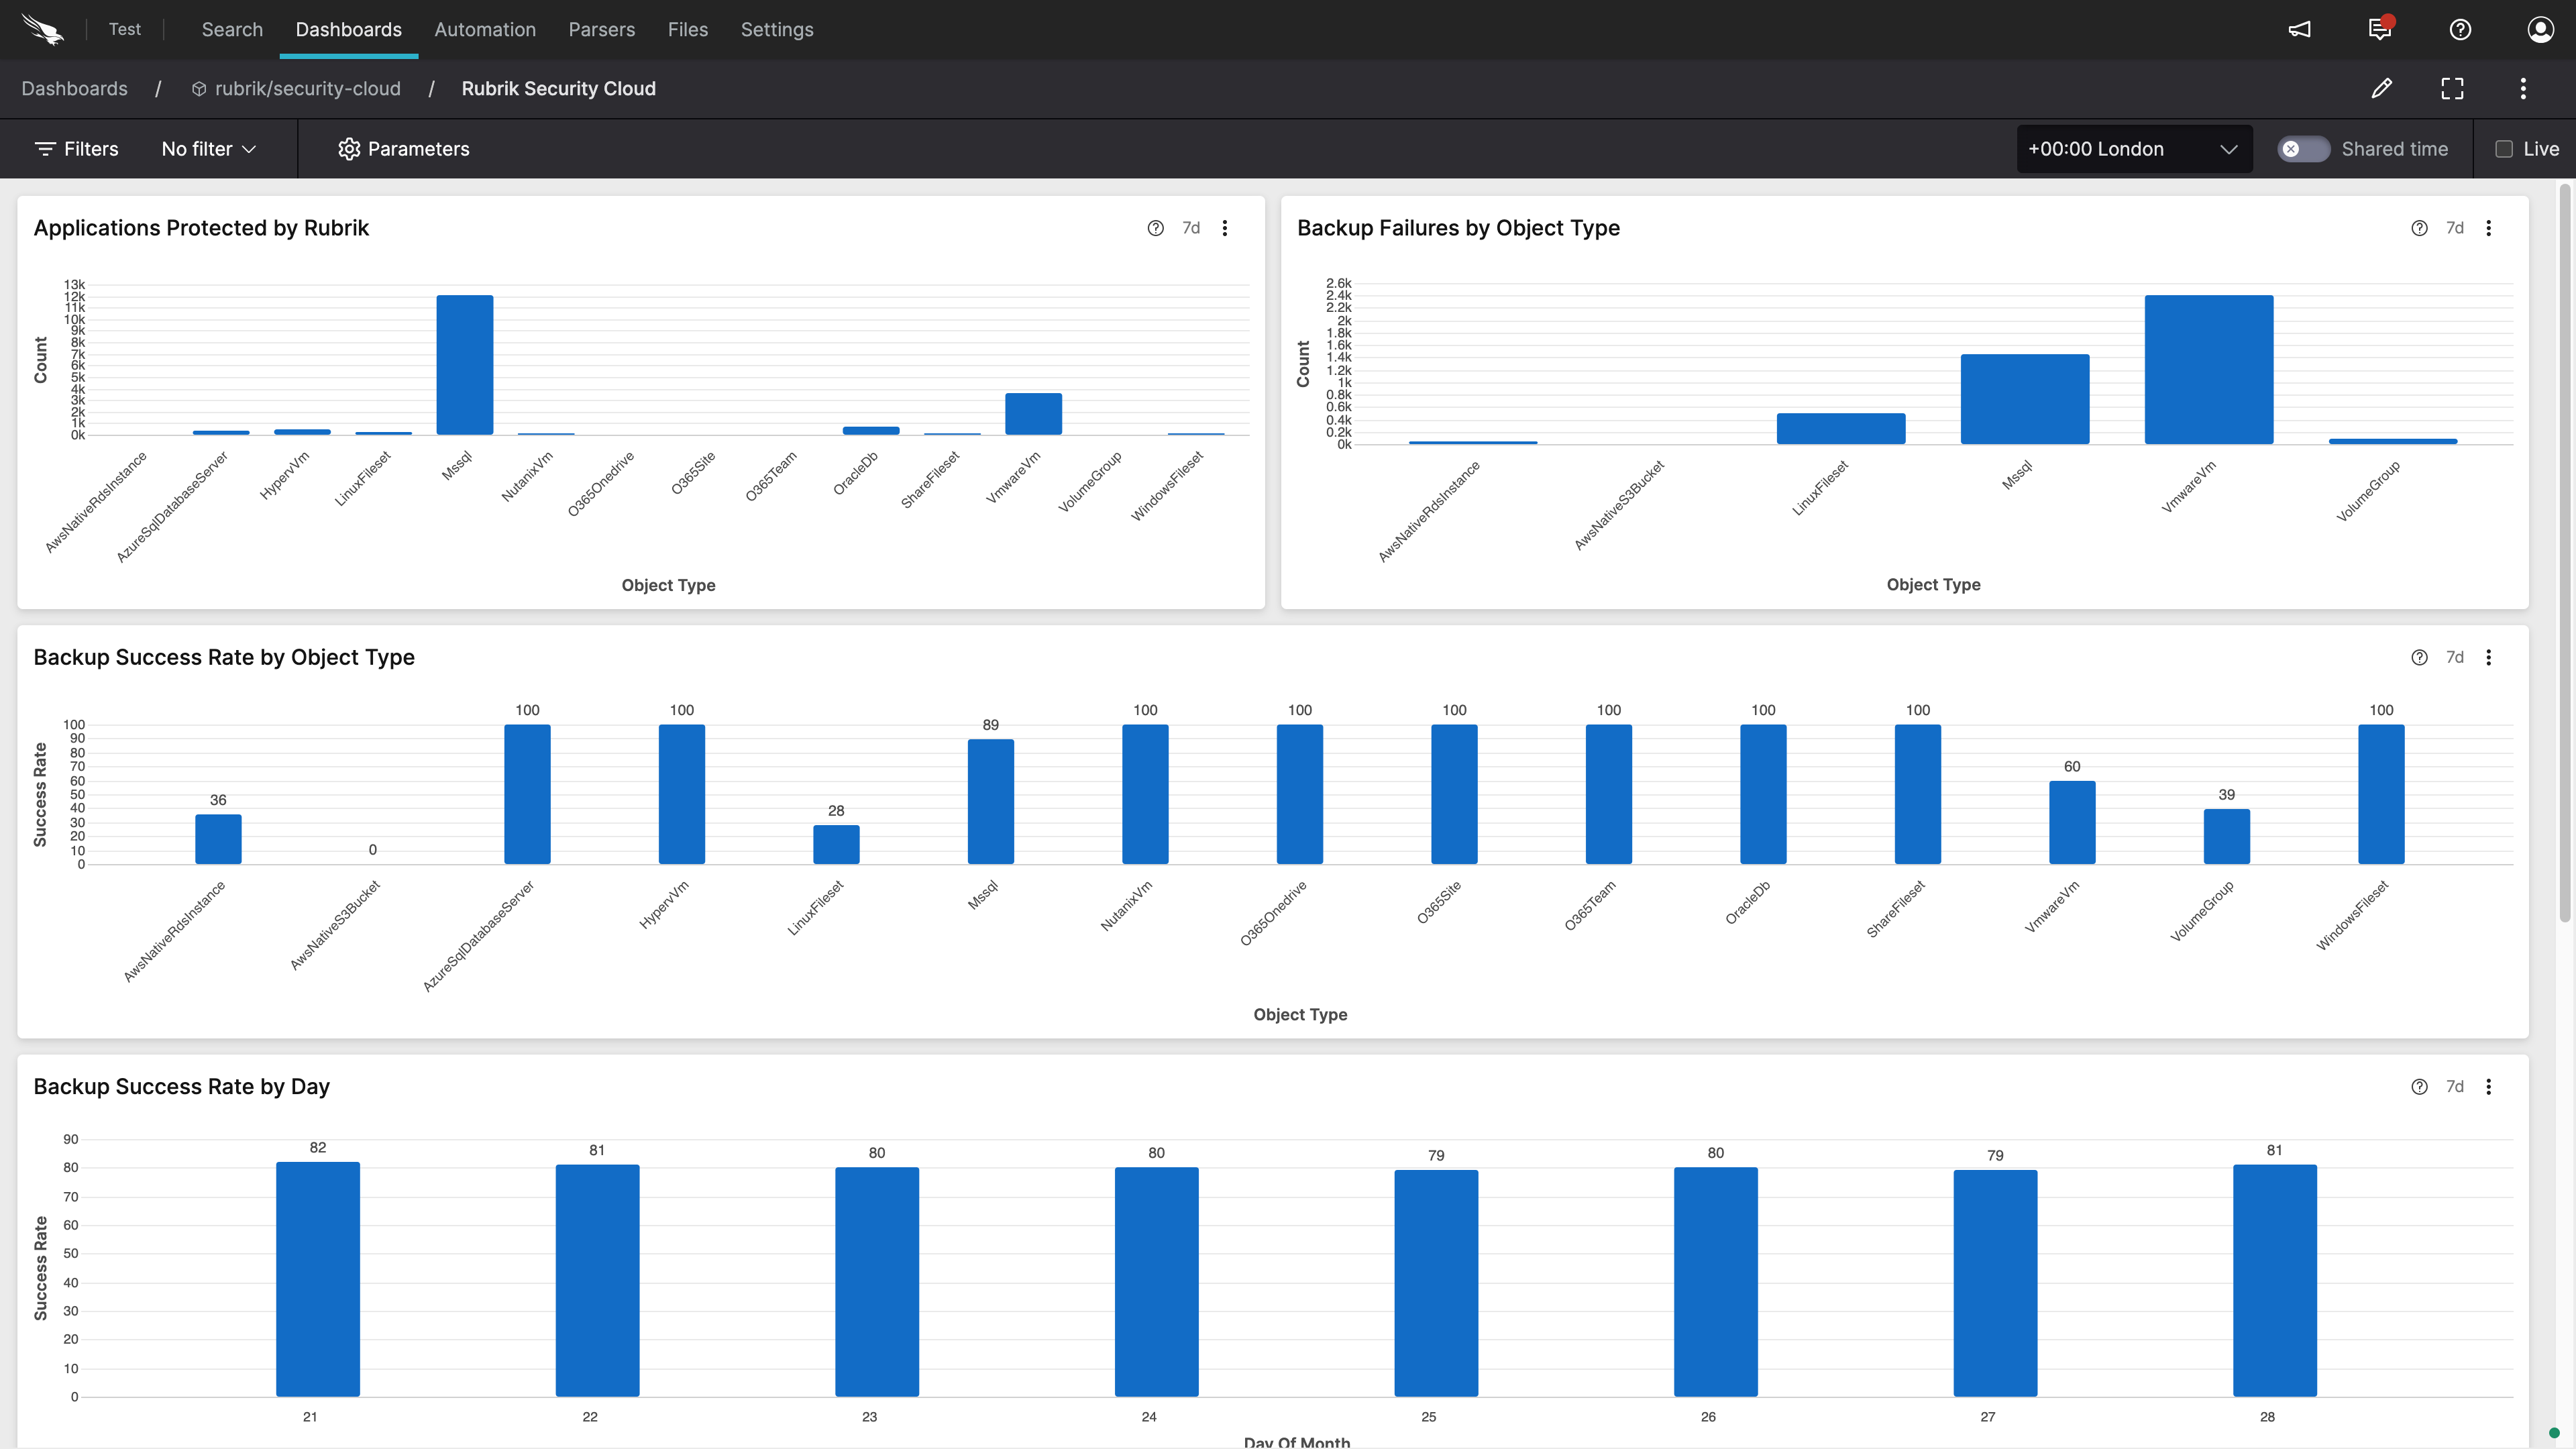Switch to the Automation tab
The width and height of the screenshot is (2576, 1449).
point(485,30)
